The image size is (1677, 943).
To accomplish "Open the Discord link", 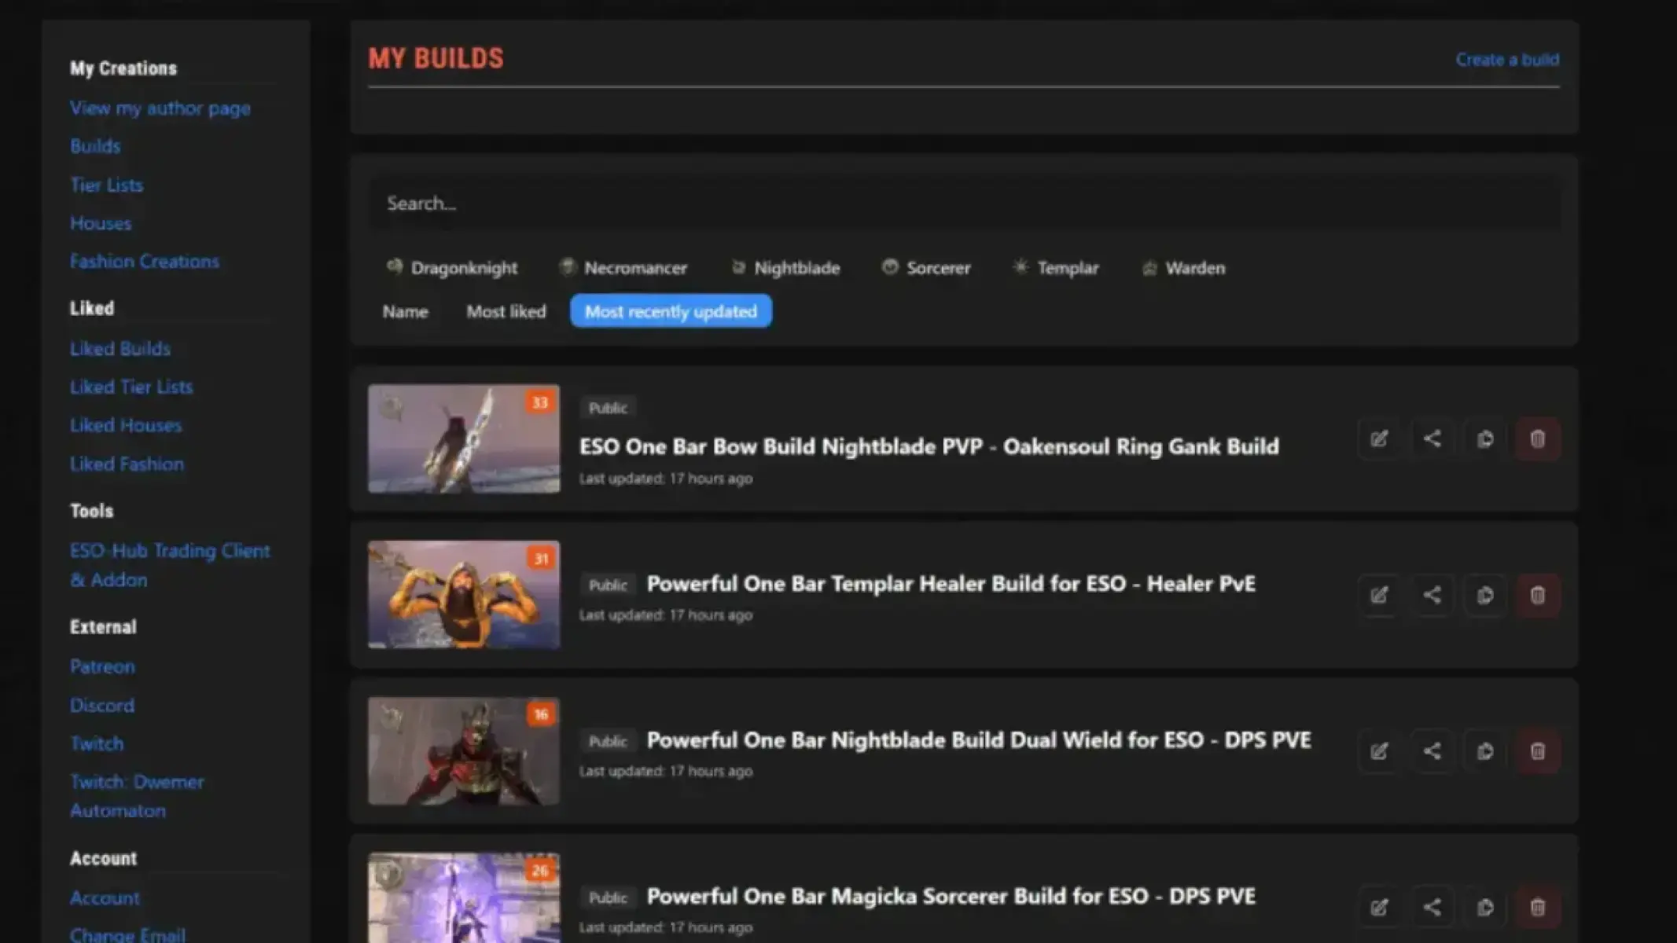I will (102, 706).
